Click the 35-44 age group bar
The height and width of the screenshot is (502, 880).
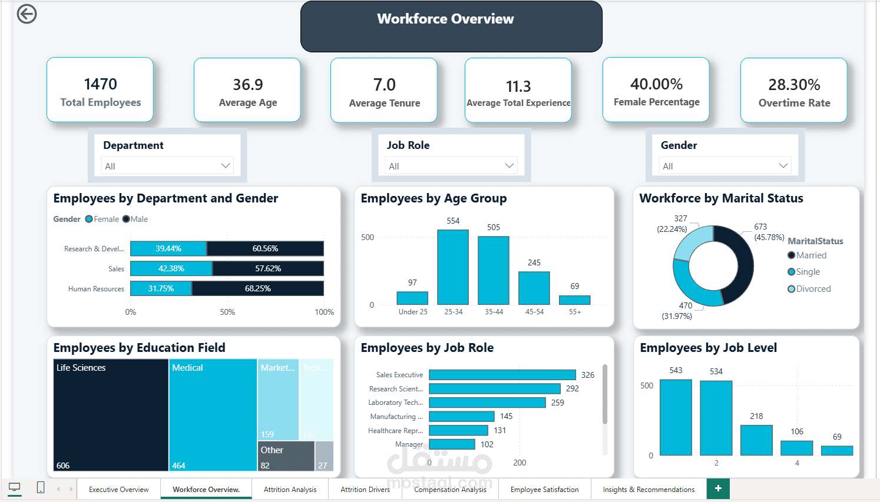tap(494, 271)
